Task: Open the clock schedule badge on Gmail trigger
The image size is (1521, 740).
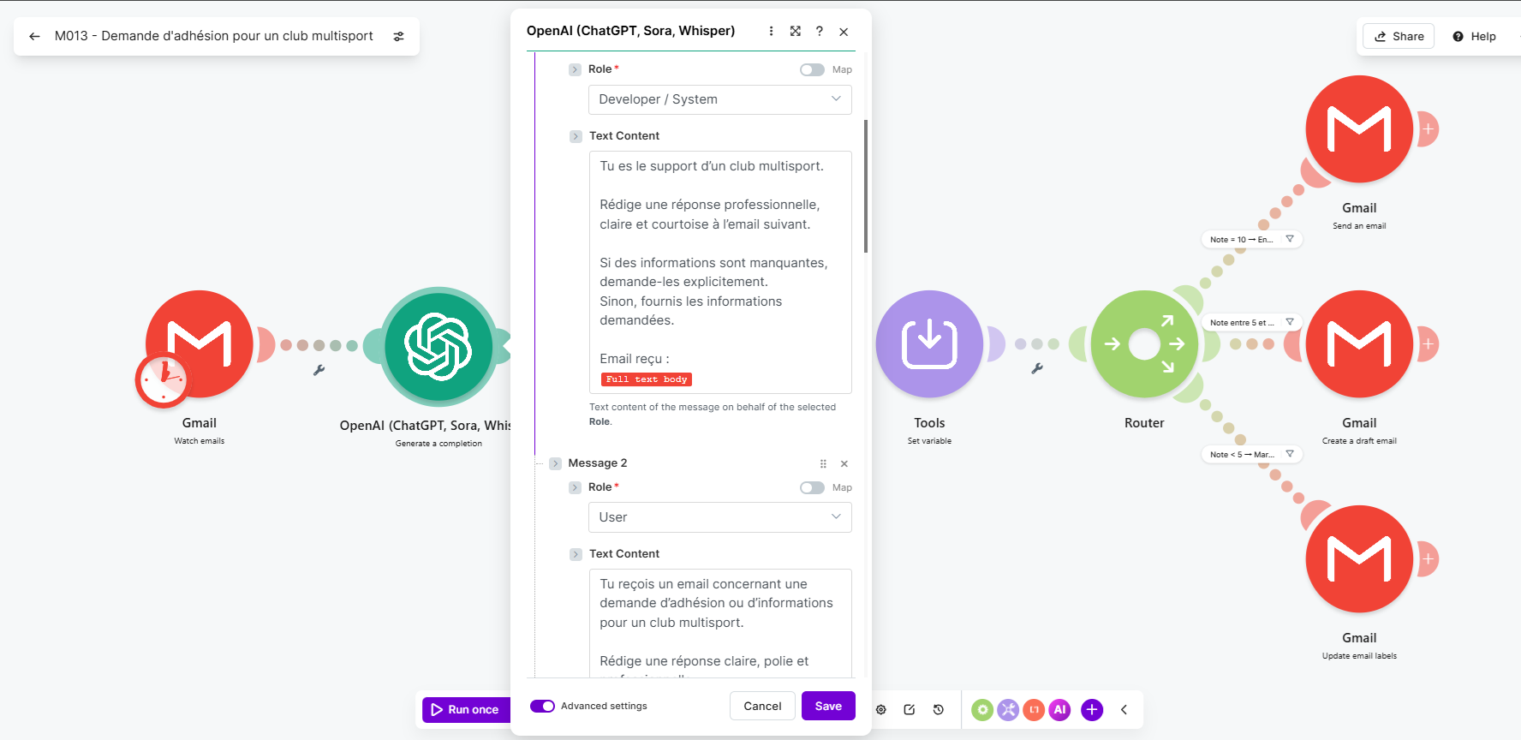Action: [163, 380]
